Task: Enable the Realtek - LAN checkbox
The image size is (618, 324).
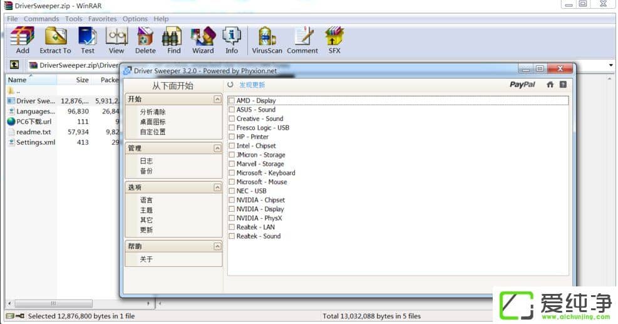Action: coord(232,227)
